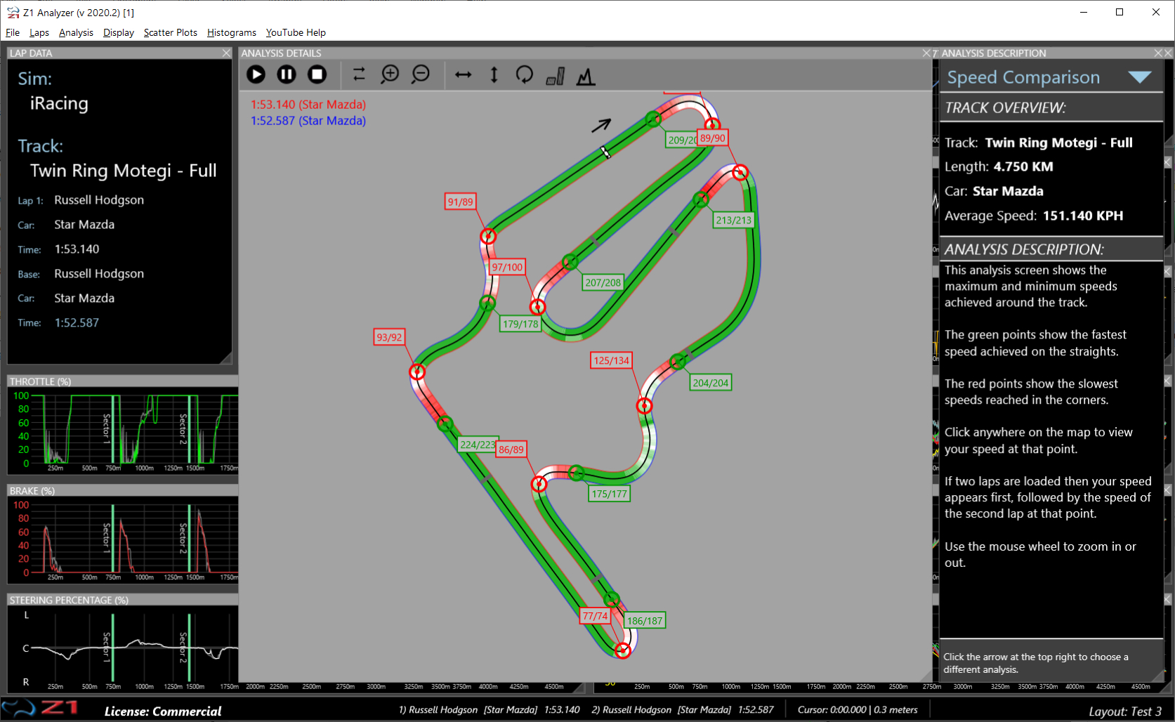Open the YouTube Help menu
This screenshot has height=722, width=1175.
point(296,32)
